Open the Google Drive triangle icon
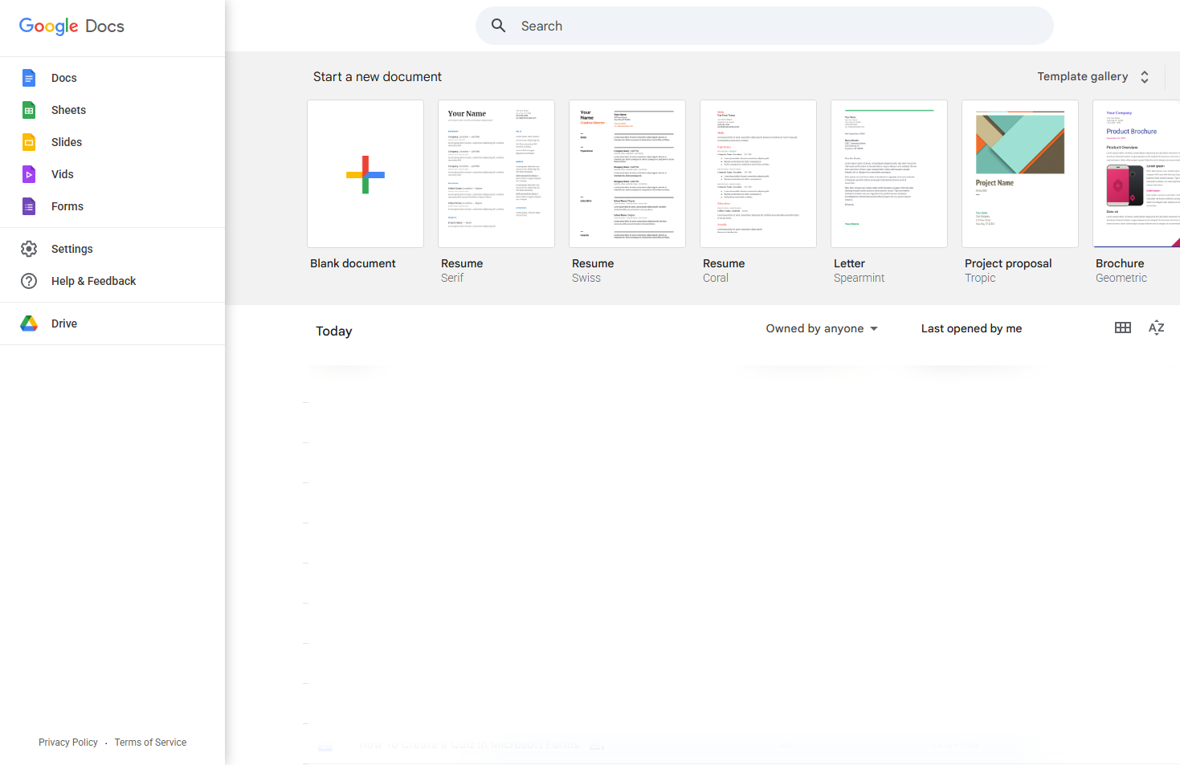Viewport: 1180px width, 765px height. click(x=29, y=323)
